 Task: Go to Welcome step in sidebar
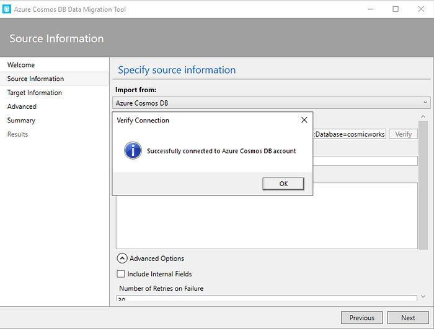(21, 65)
